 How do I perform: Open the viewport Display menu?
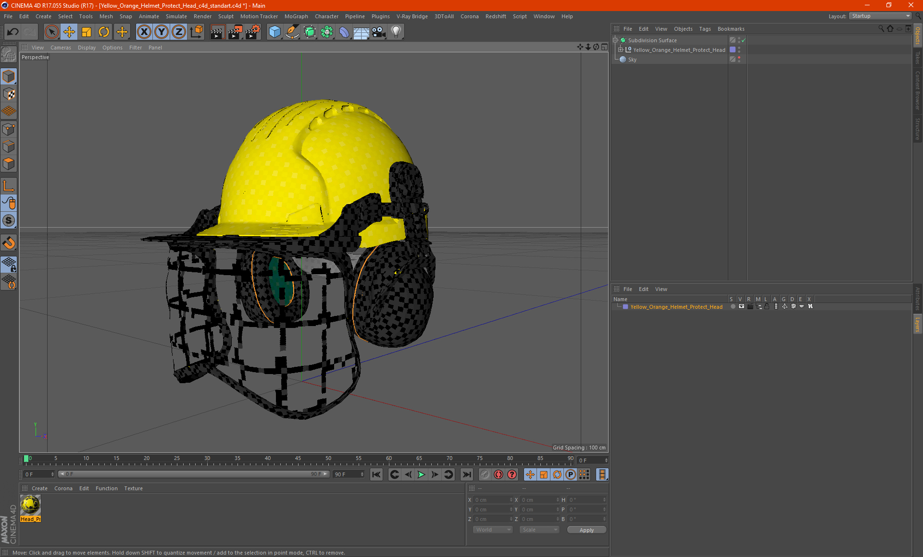point(87,48)
